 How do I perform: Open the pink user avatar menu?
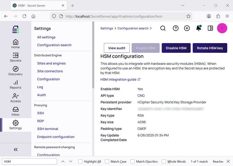[x=222, y=28]
